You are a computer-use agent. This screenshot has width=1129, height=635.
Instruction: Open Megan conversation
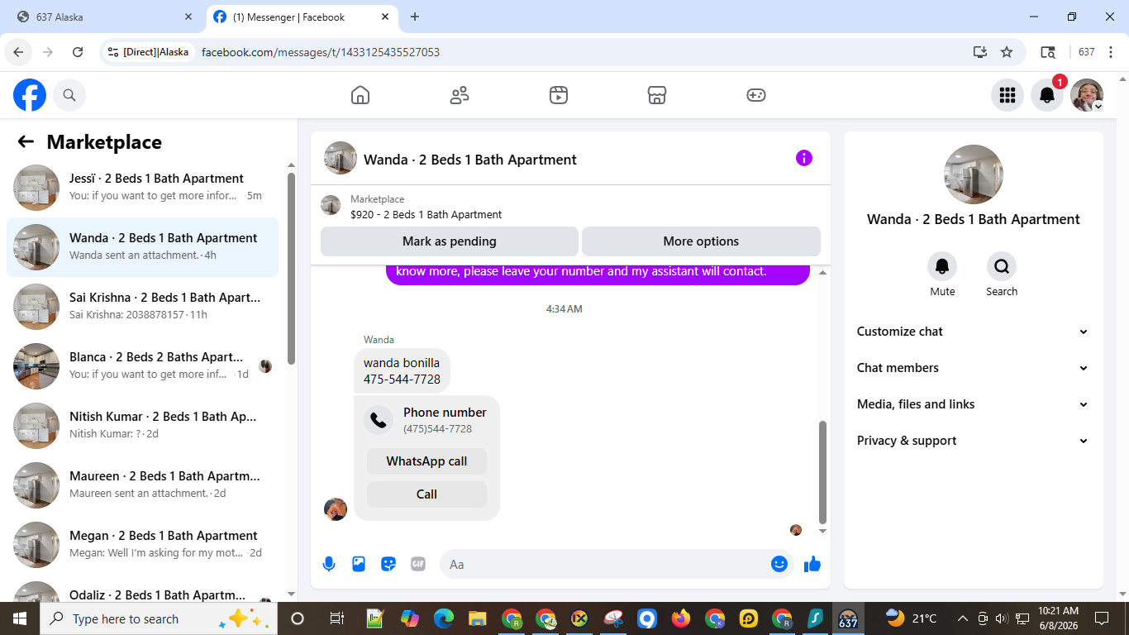142,545
